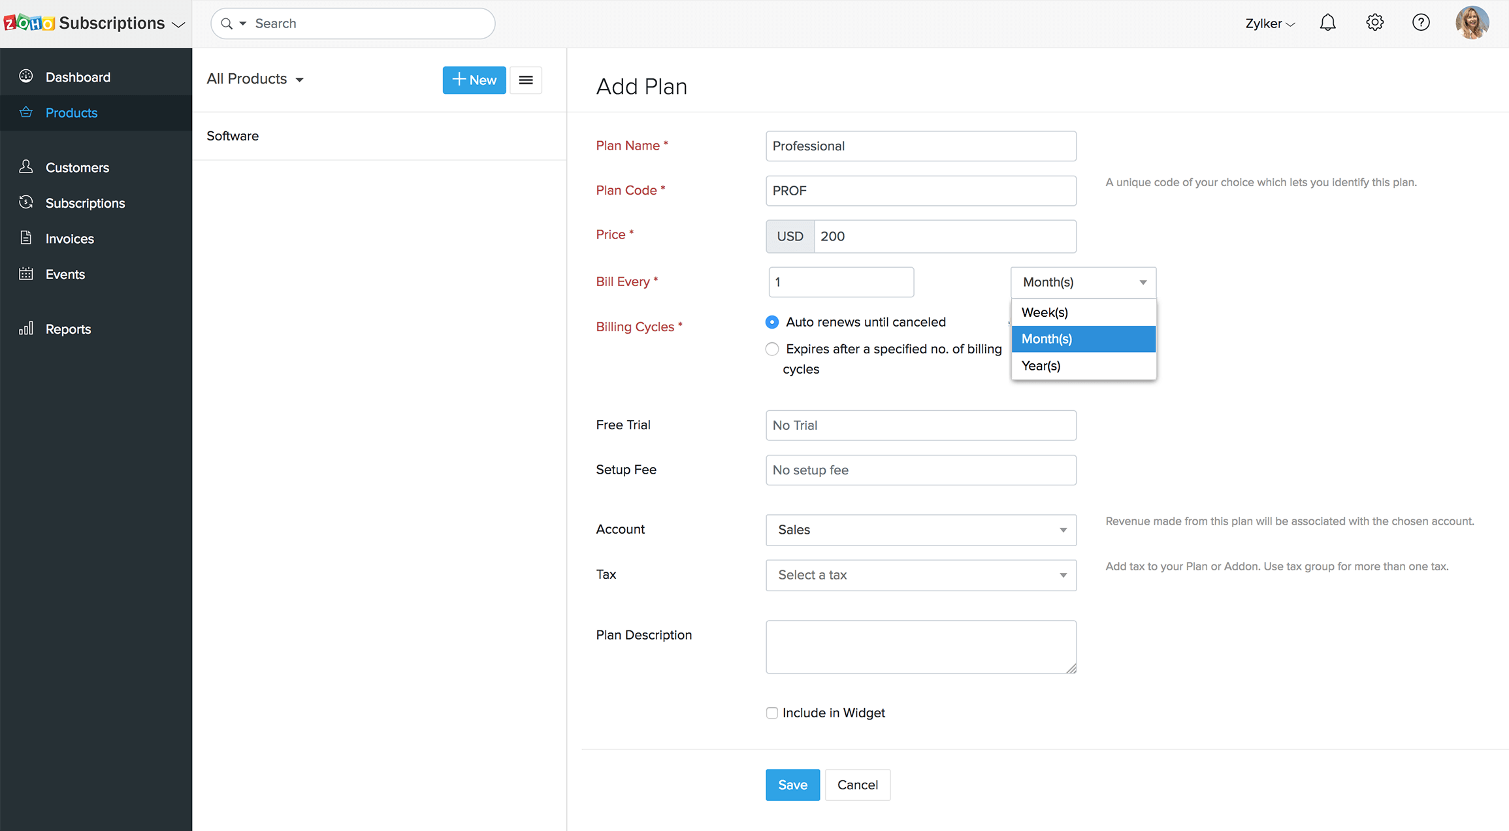Open the Select a tax dropdown
The width and height of the screenshot is (1509, 831).
[920, 575]
